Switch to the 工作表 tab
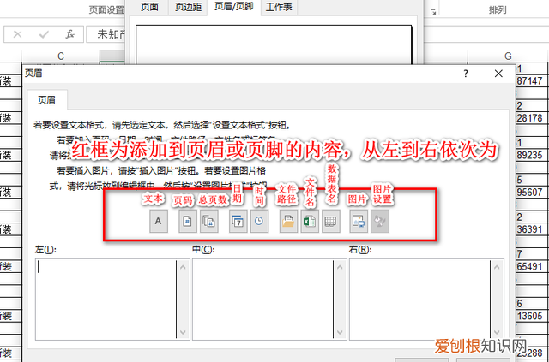Viewport: 549px width, 362px height. (280, 7)
